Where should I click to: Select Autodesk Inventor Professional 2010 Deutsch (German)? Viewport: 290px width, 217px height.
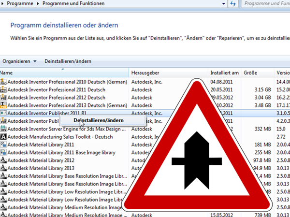(67, 82)
